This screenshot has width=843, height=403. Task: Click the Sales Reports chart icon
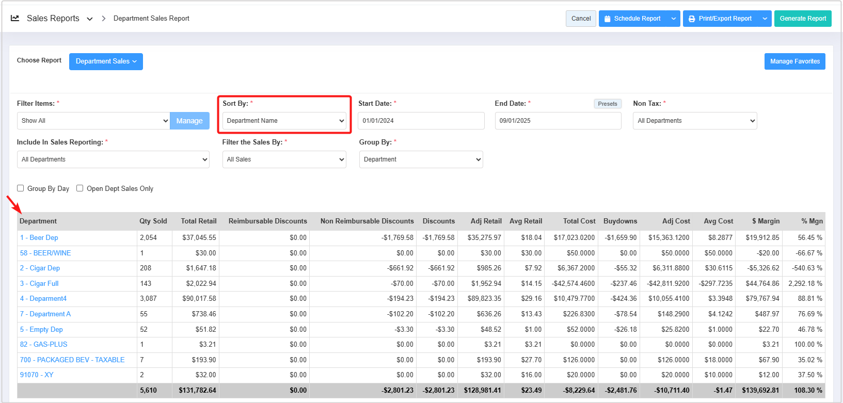(15, 18)
